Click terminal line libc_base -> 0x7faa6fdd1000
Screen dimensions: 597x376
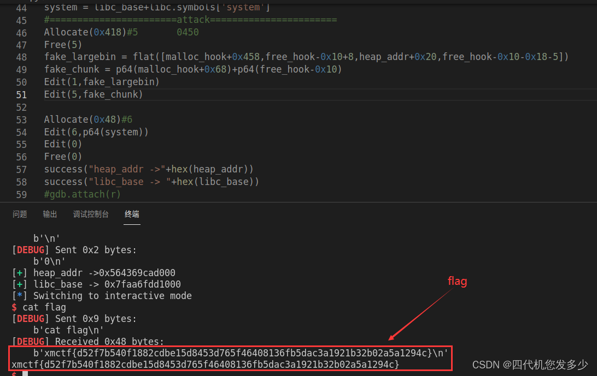(x=96, y=284)
